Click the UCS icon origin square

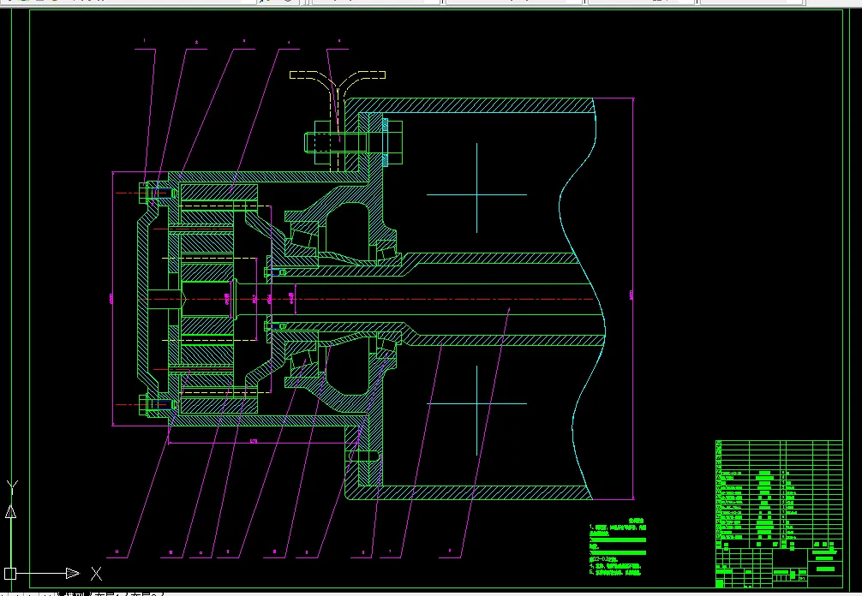click(10, 574)
